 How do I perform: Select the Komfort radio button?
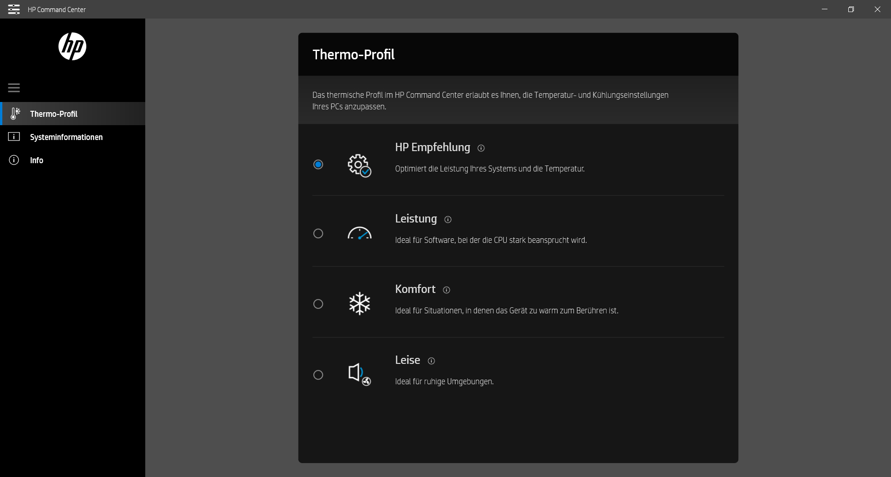tap(318, 304)
